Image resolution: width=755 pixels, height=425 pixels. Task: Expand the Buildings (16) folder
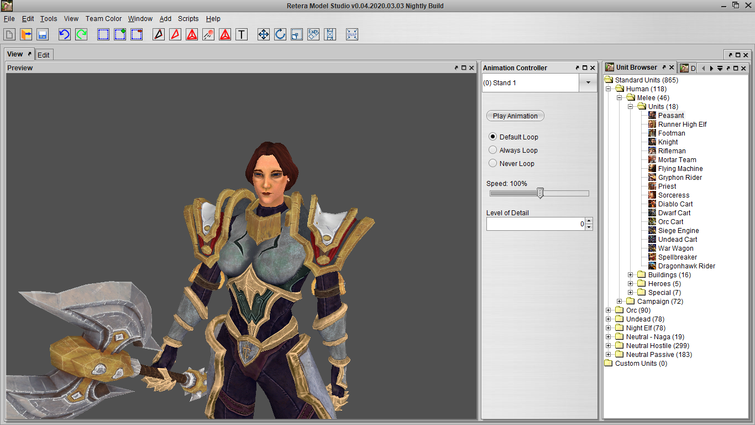click(x=631, y=275)
